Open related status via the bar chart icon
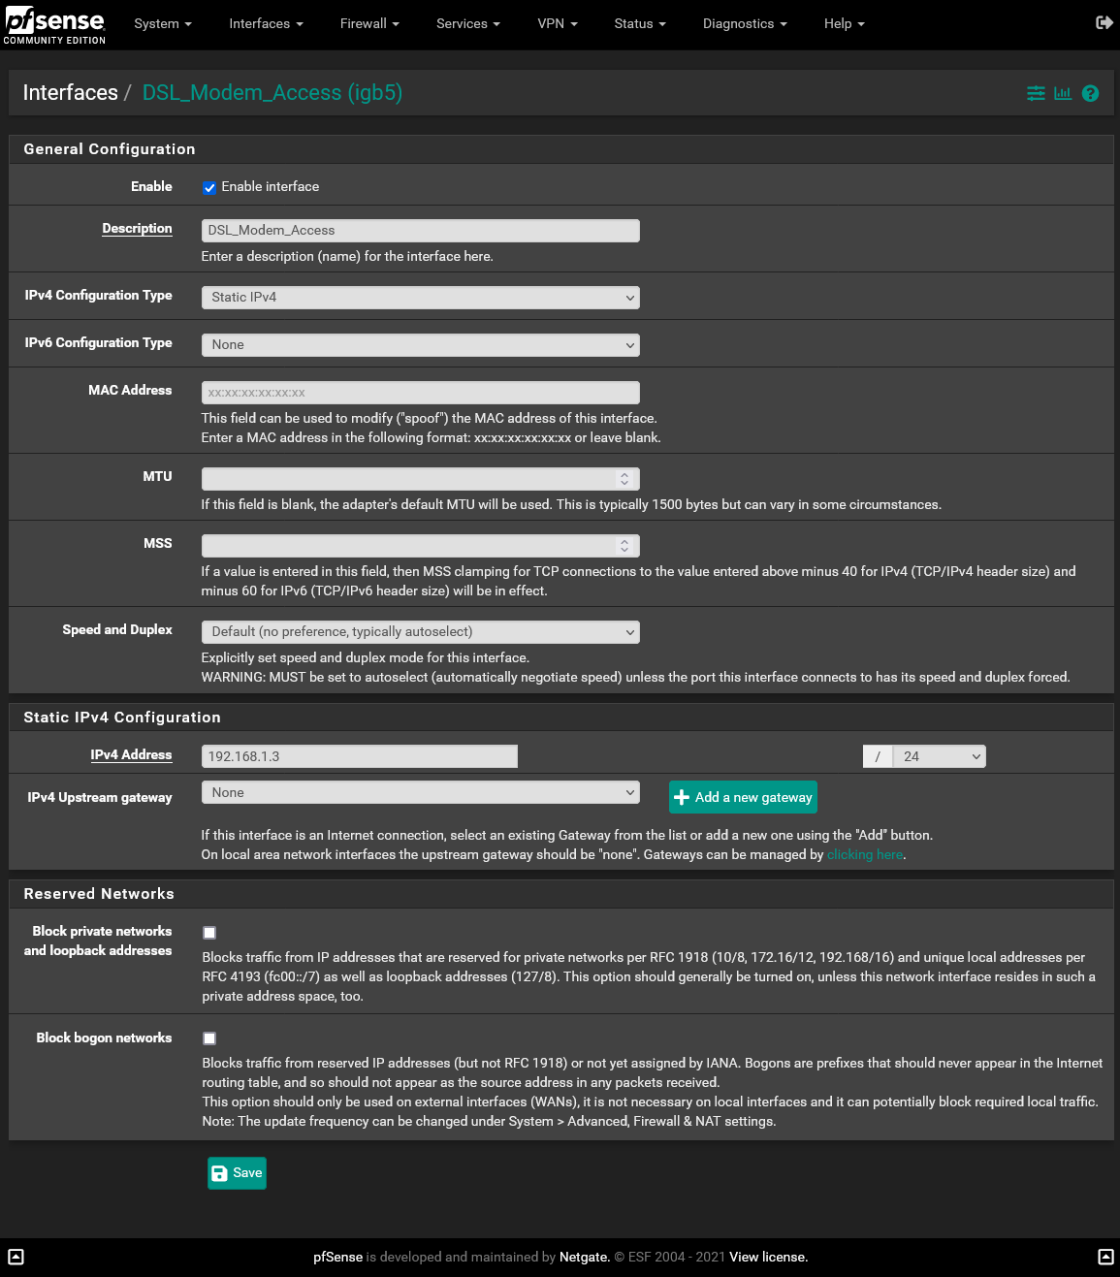 pyautogui.click(x=1063, y=93)
